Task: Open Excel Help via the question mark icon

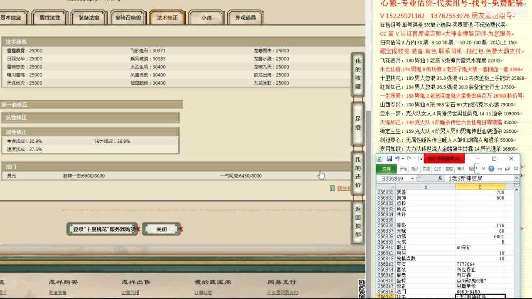Action: pos(491,169)
